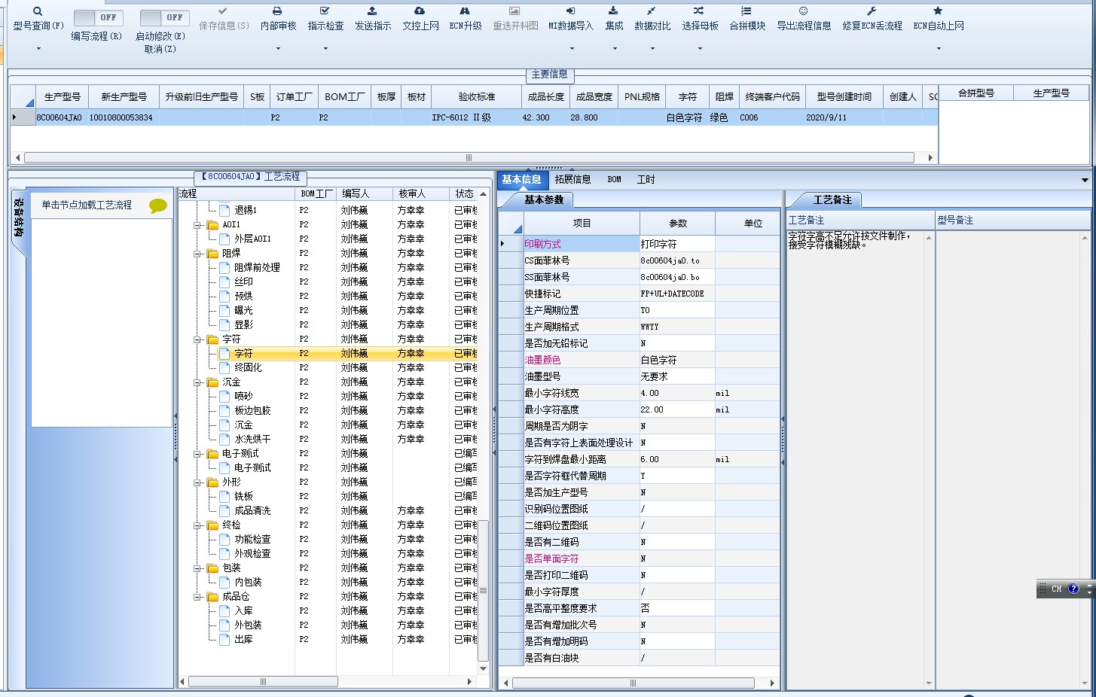This screenshot has width=1096, height=697.
Task: Click 选择母板 shuffle icon
Action: pyautogui.click(x=699, y=11)
